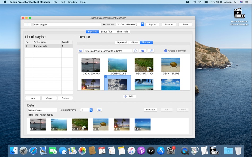252x157 pixels.
Task: Uncheck the selected clouds picture checkbox
Action: [106, 77]
